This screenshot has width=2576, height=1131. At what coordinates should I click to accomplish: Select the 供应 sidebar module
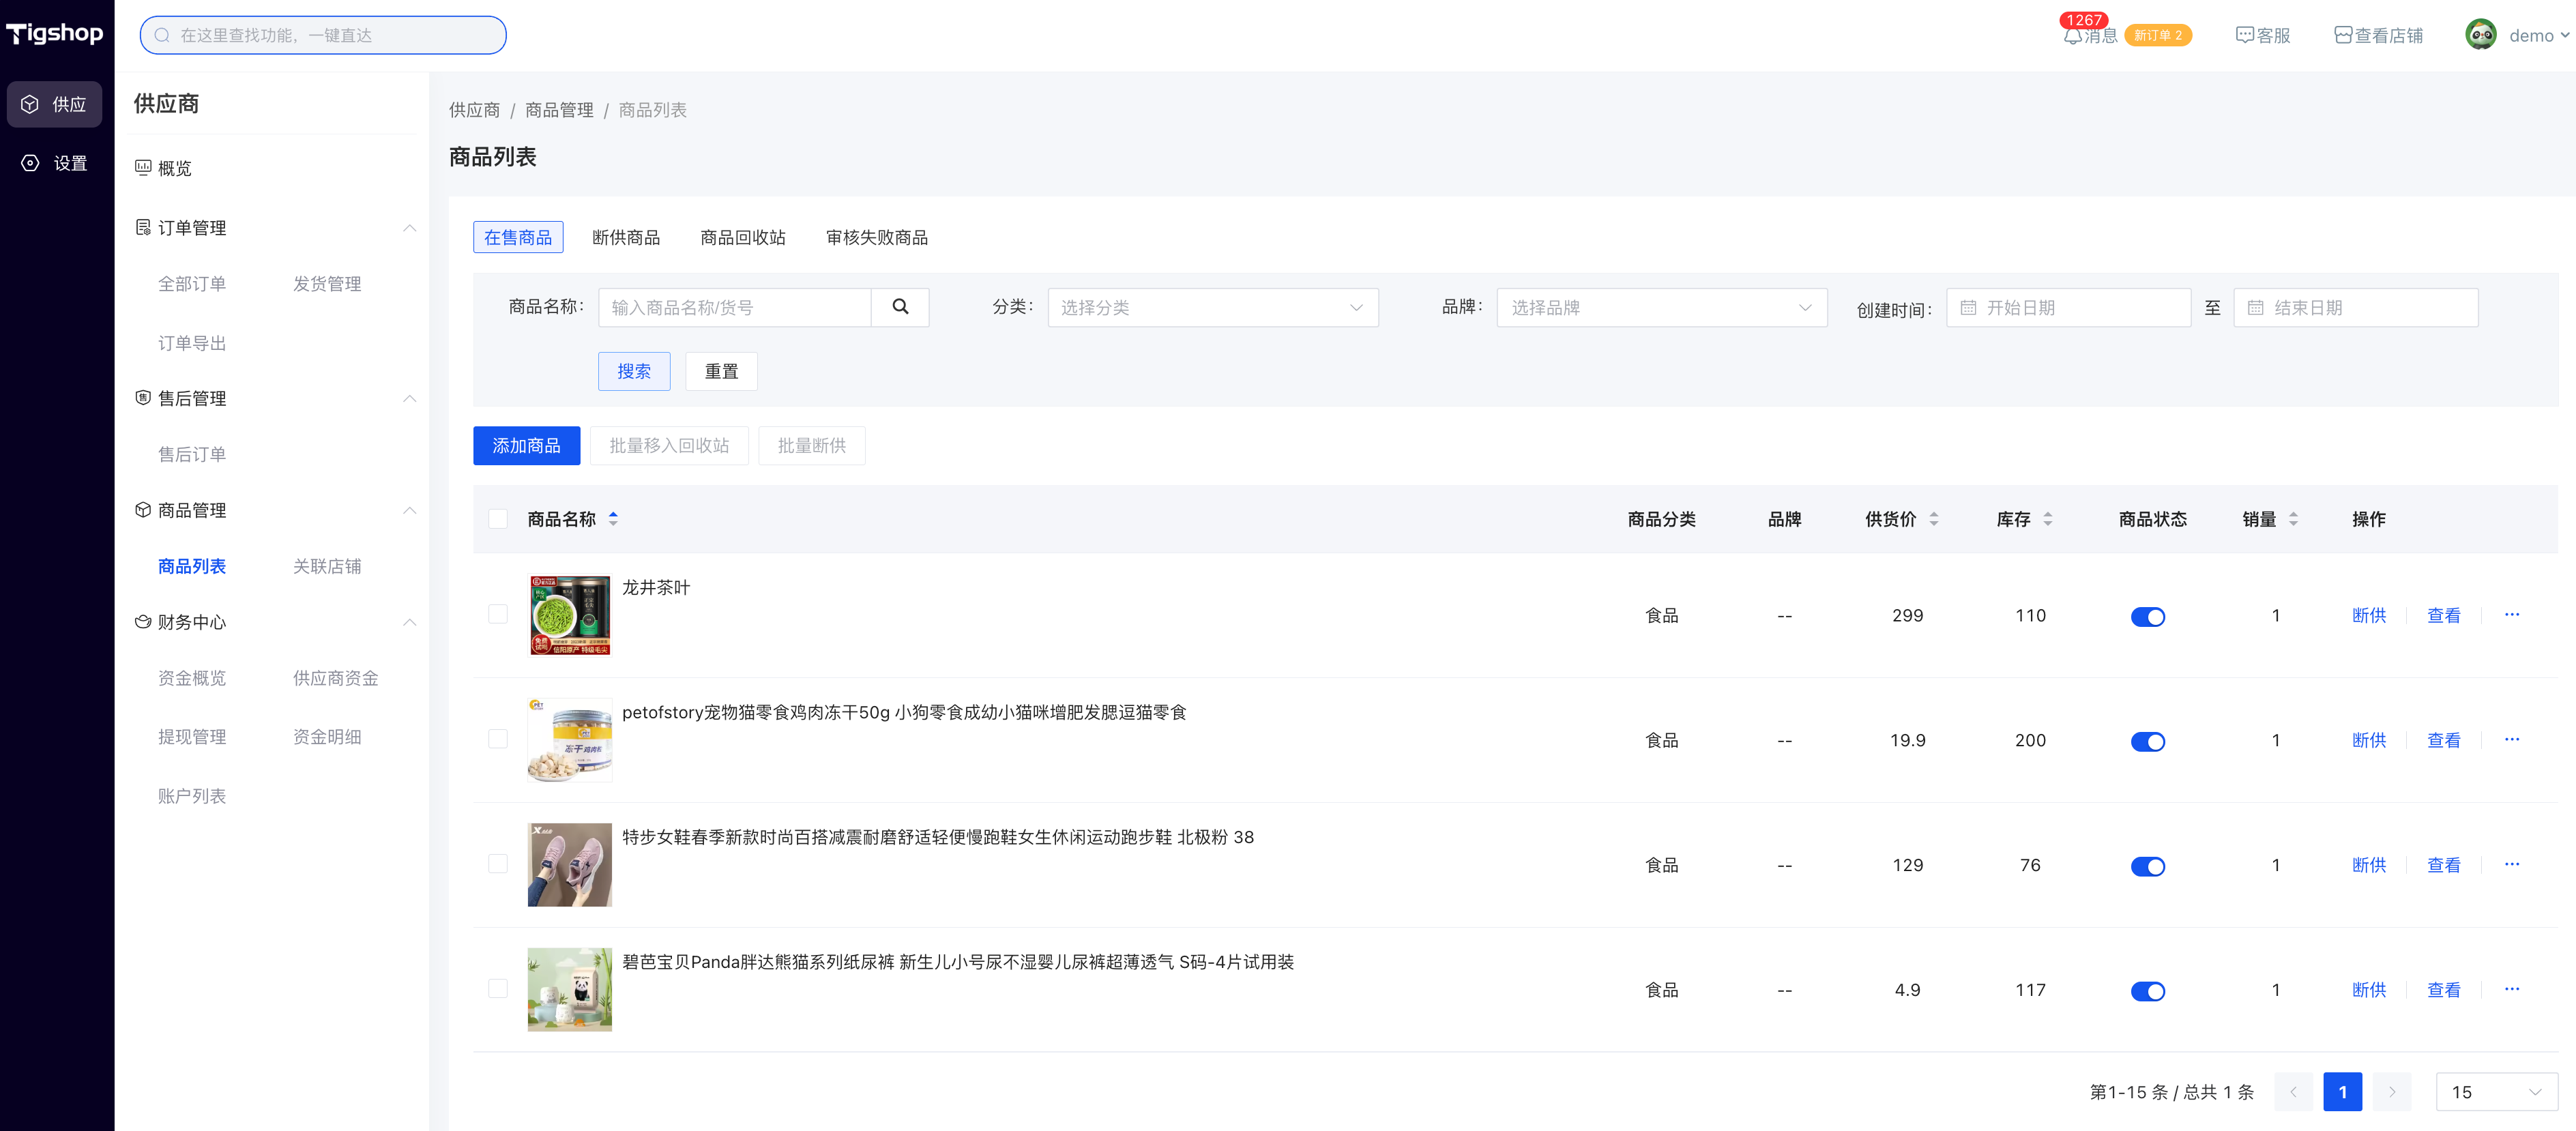[x=55, y=104]
